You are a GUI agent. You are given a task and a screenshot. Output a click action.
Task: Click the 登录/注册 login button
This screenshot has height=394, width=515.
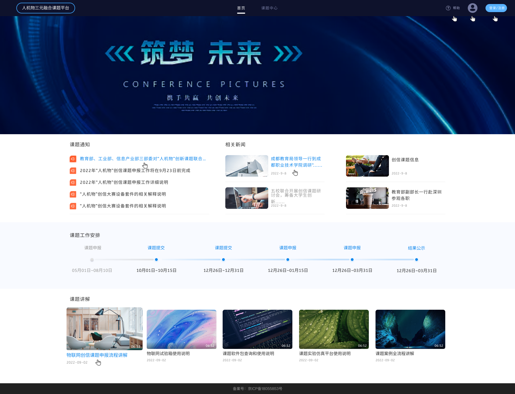pyautogui.click(x=496, y=8)
